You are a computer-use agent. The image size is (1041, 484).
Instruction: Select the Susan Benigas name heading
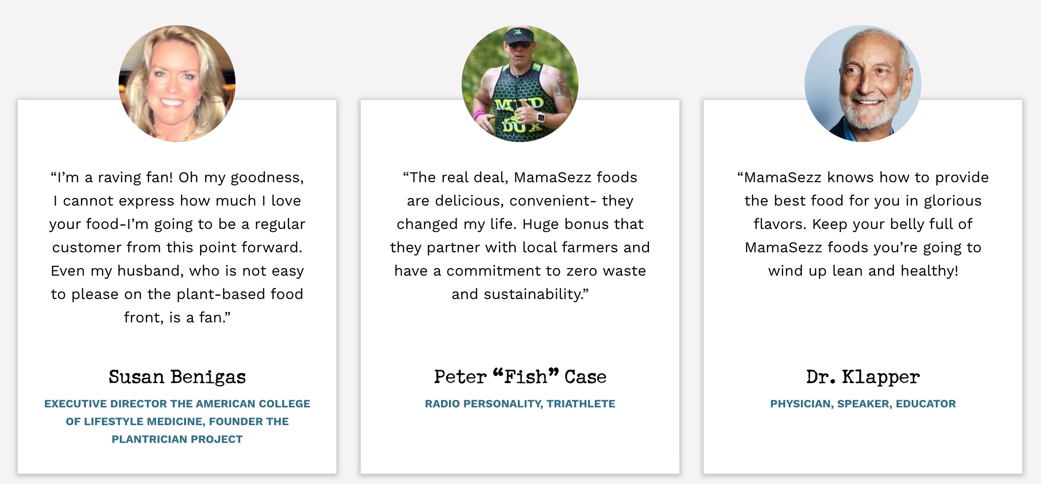click(177, 377)
